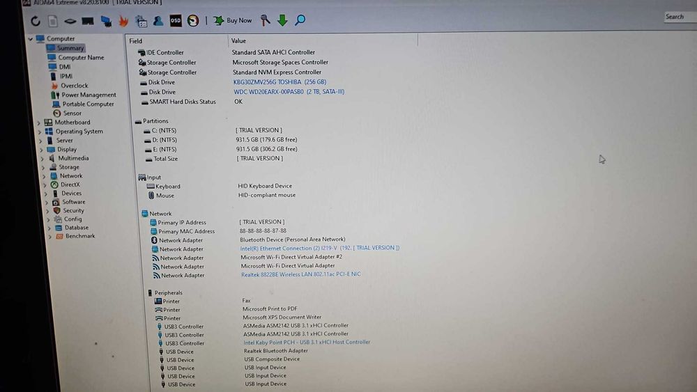This screenshot has width=697, height=392.
Task: Click into the Search field
Action: pyautogui.click(x=680, y=17)
